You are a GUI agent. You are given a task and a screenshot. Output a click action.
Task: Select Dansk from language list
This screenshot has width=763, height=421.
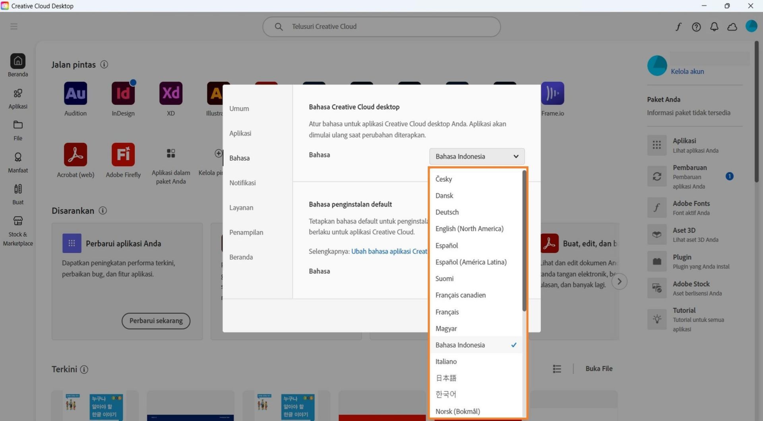(x=476, y=196)
